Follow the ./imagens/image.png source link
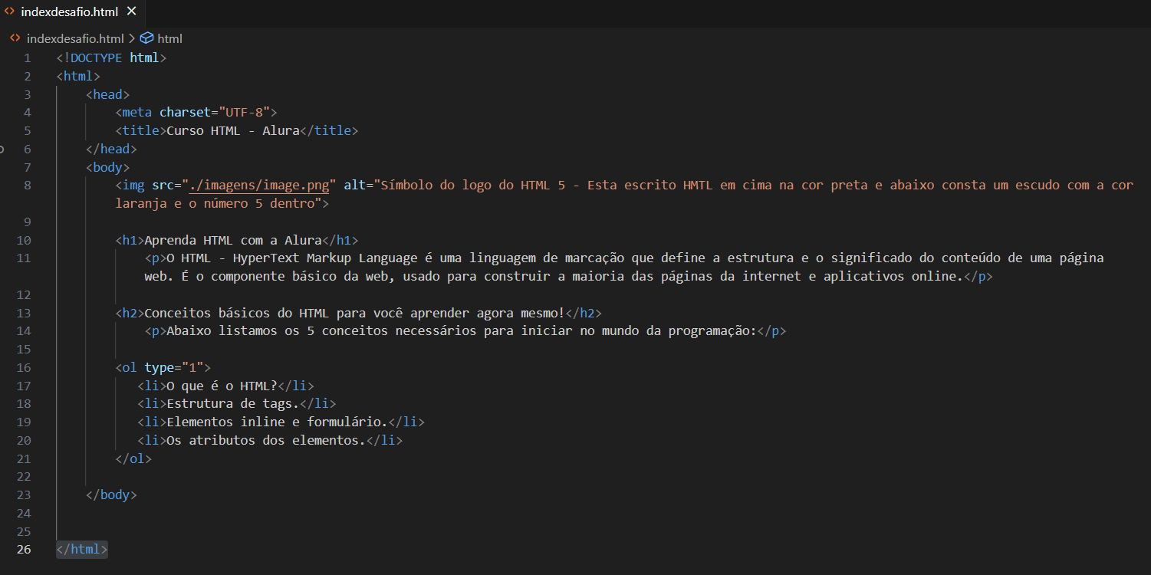This screenshot has width=1151, height=575. pyautogui.click(x=259, y=186)
